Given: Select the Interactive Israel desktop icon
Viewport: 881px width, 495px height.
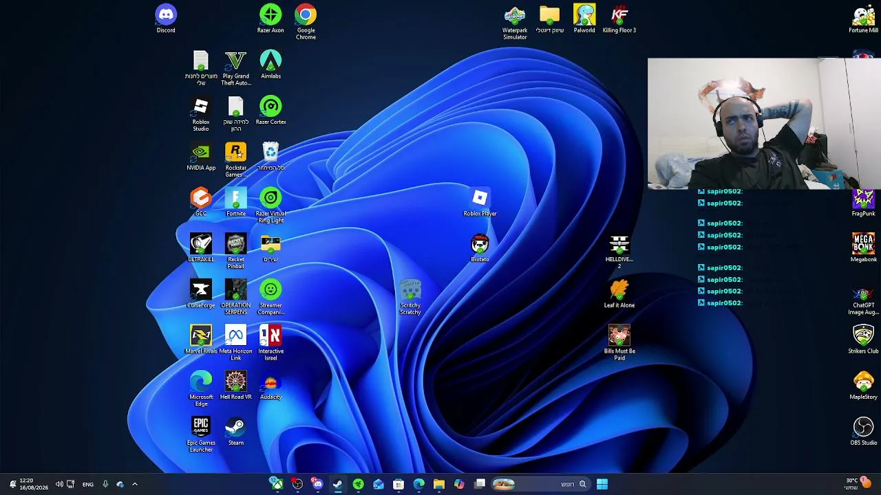Looking at the screenshot, I should pyautogui.click(x=270, y=344).
